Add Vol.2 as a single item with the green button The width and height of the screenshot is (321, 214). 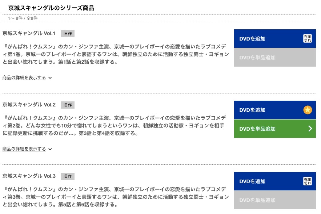(275, 129)
